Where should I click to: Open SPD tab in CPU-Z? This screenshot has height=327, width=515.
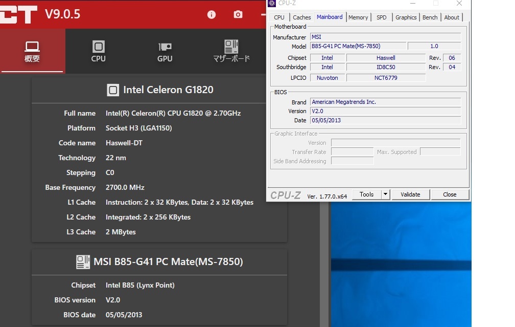(381, 17)
